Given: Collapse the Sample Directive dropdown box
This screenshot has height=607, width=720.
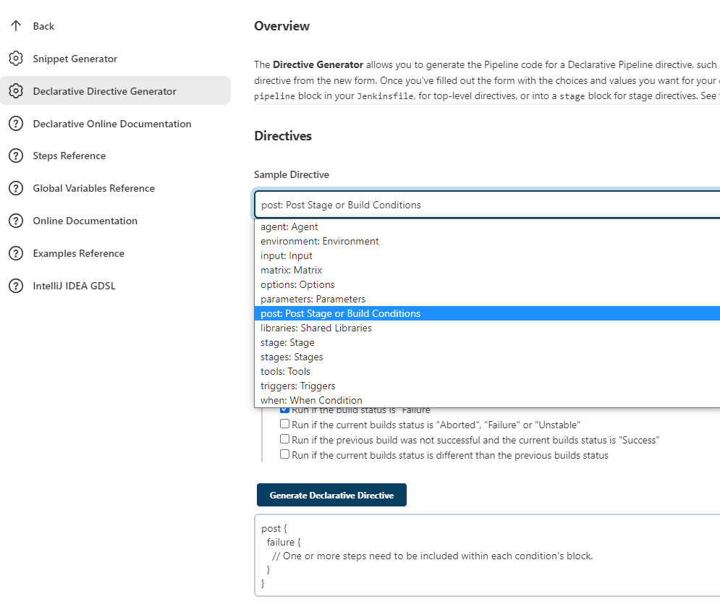Looking at the screenshot, I should pyautogui.click(x=486, y=205).
